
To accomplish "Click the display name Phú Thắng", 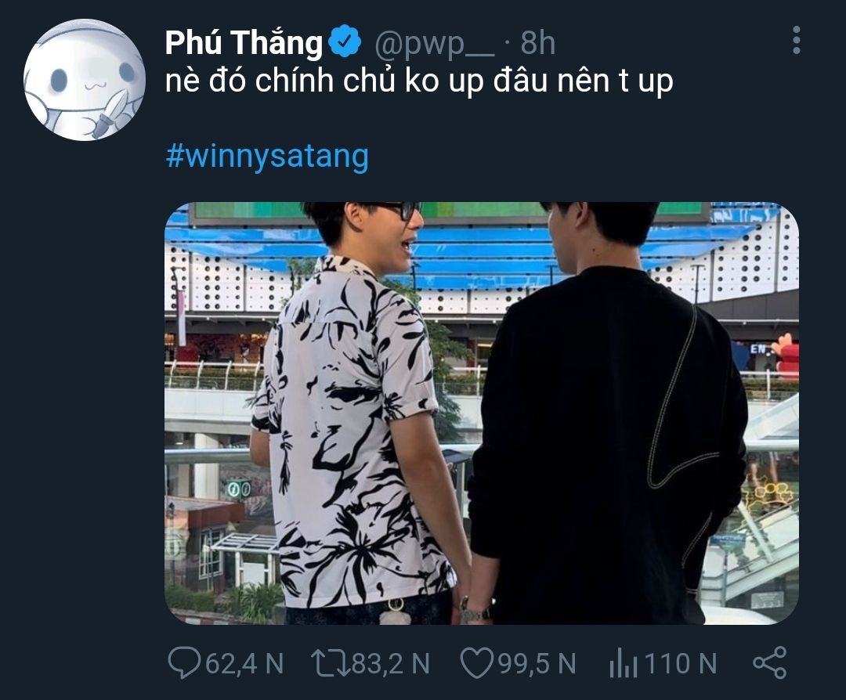I will (244, 42).
